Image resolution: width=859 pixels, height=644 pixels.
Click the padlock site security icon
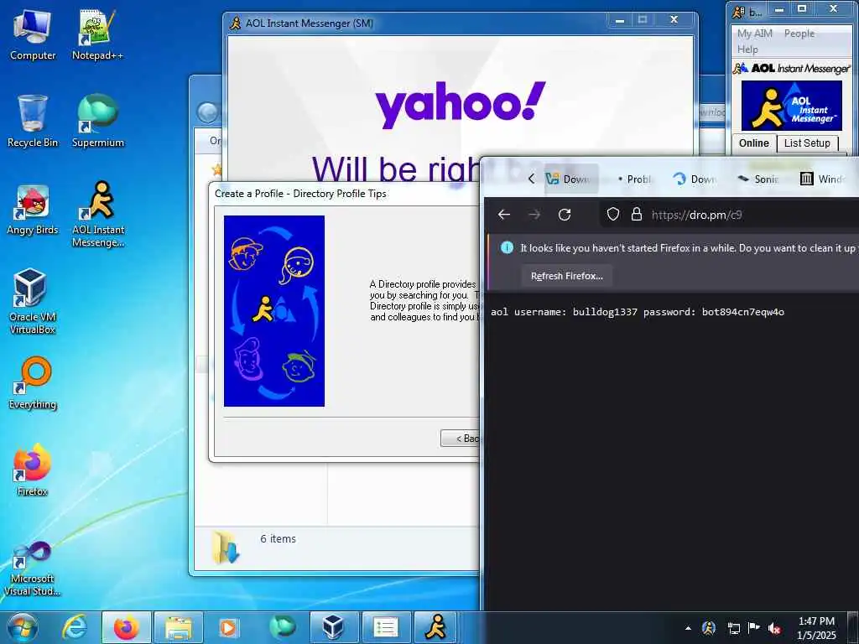[636, 214]
